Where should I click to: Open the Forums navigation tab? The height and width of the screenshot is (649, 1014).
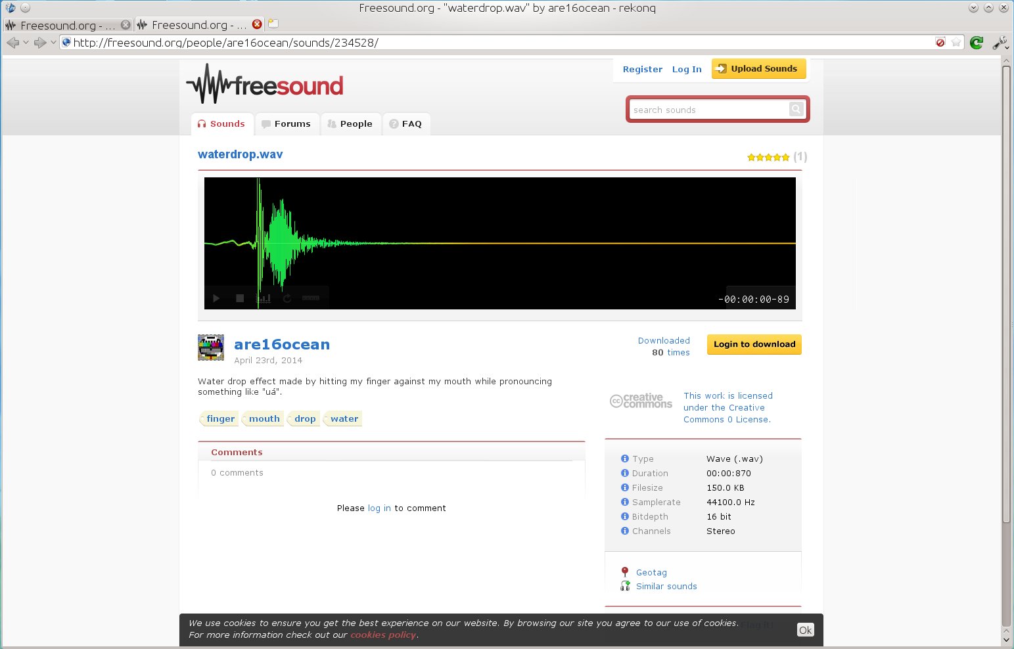coord(286,123)
